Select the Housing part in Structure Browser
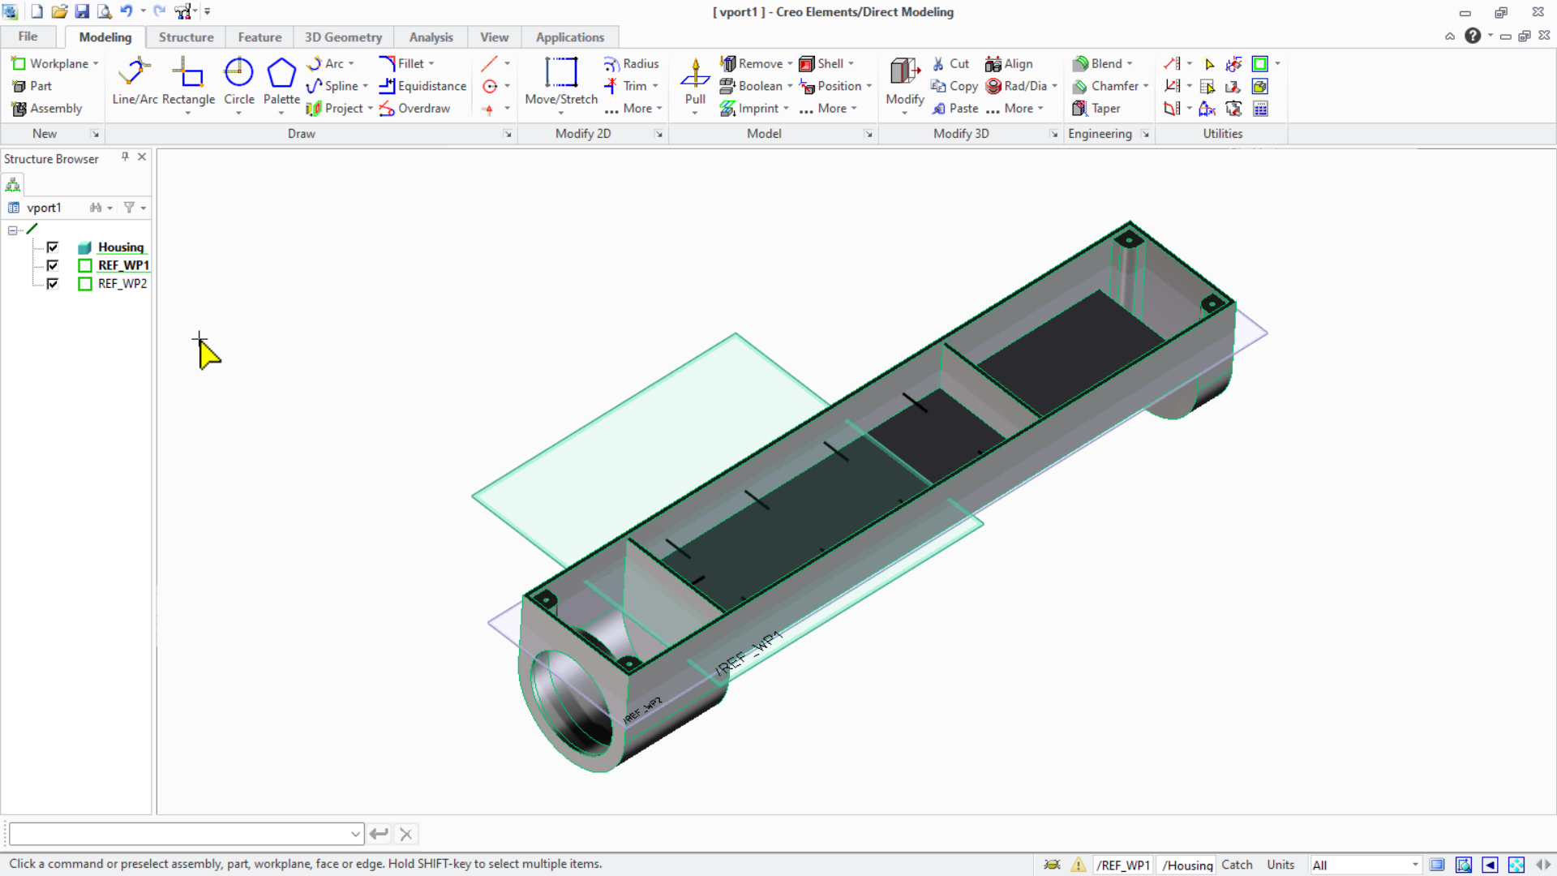The height and width of the screenshot is (876, 1557). (x=121, y=247)
